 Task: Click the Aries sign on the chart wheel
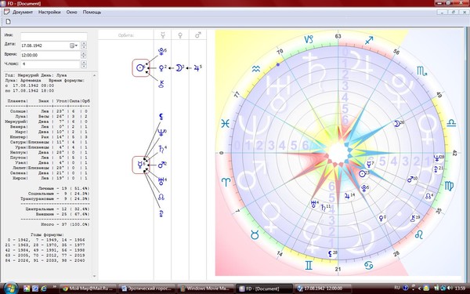226,182
